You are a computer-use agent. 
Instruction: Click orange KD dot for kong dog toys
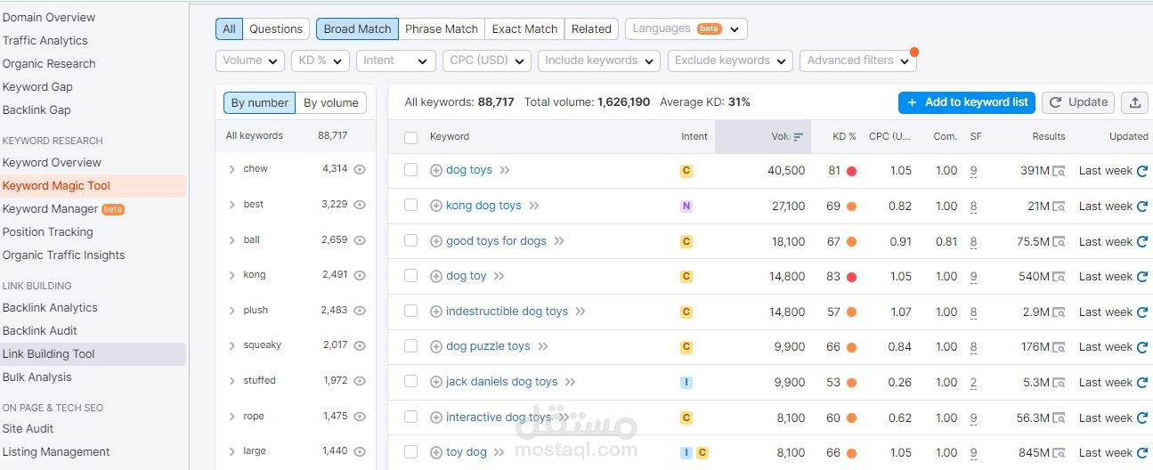[x=851, y=207]
